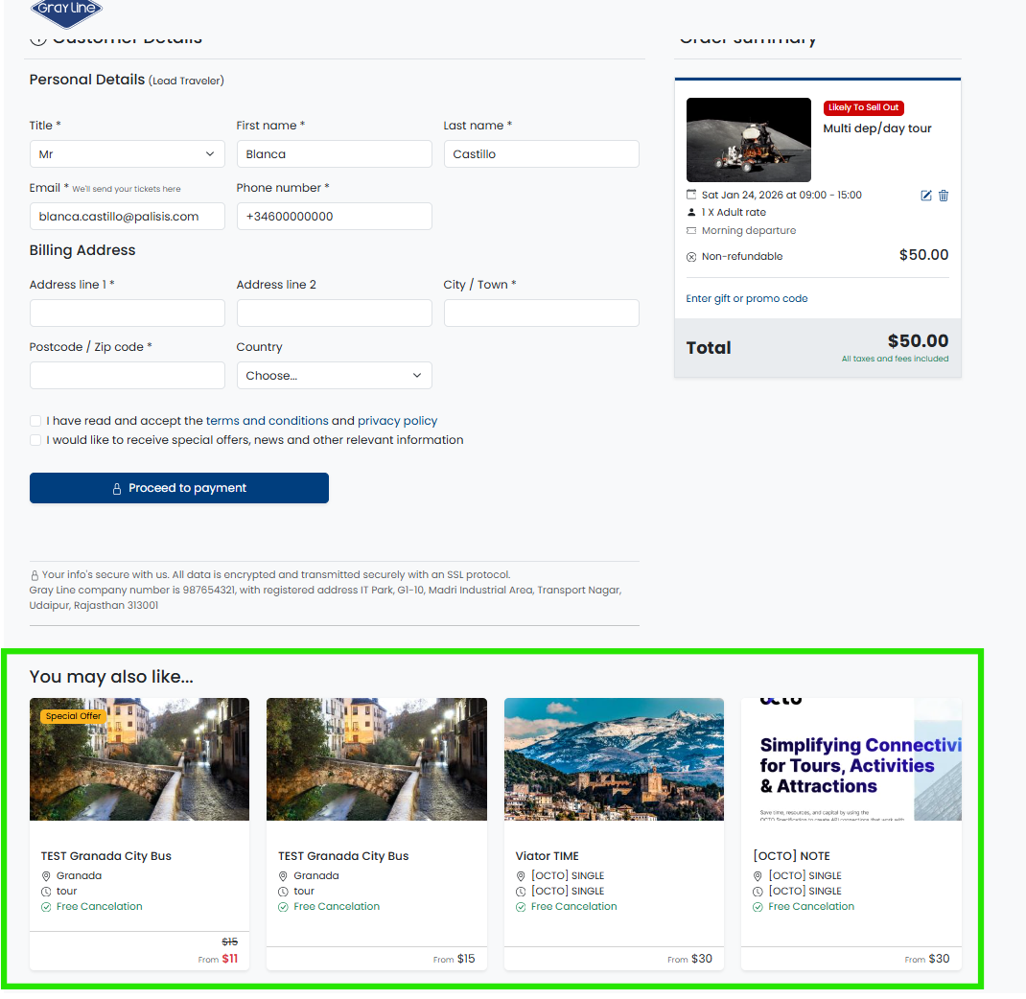Click the snowy mountain Viator TIME image
The height and width of the screenshot is (999, 1026).
tap(614, 759)
